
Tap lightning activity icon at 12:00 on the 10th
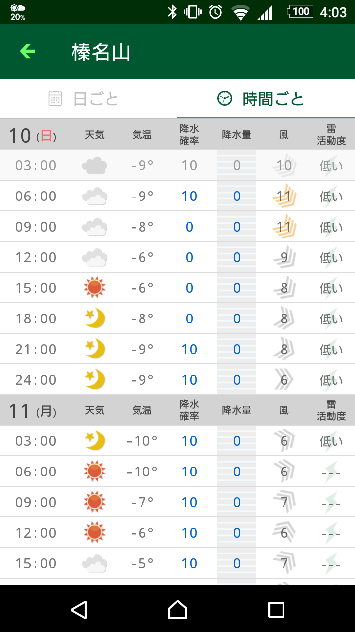tap(331, 257)
